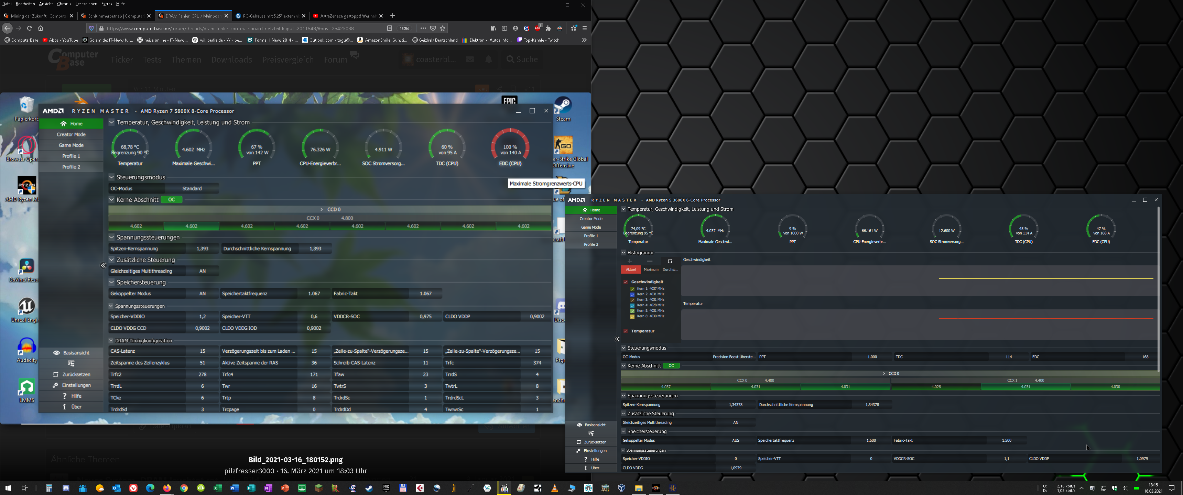1183x495 pixels.
Task: Toggle the Geschwindigkeit histogram checkbox
Action: pyautogui.click(x=626, y=282)
